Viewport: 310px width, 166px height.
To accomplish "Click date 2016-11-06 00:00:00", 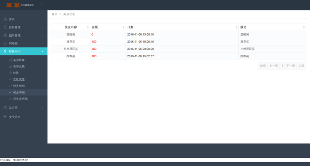I will coord(141,49).
